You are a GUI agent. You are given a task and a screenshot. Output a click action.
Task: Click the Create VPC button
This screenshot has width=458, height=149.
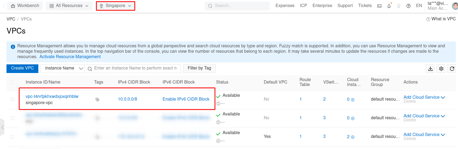pos(22,68)
